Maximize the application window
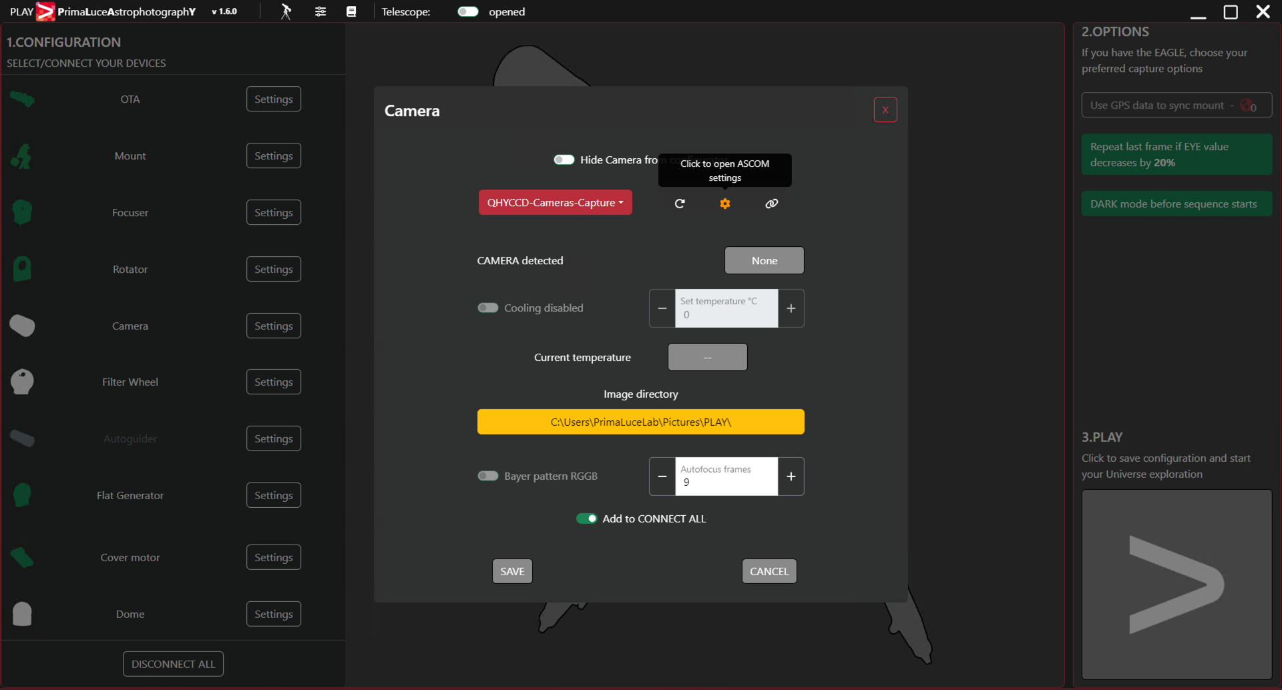Viewport: 1282px width, 690px height. coord(1231,12)
